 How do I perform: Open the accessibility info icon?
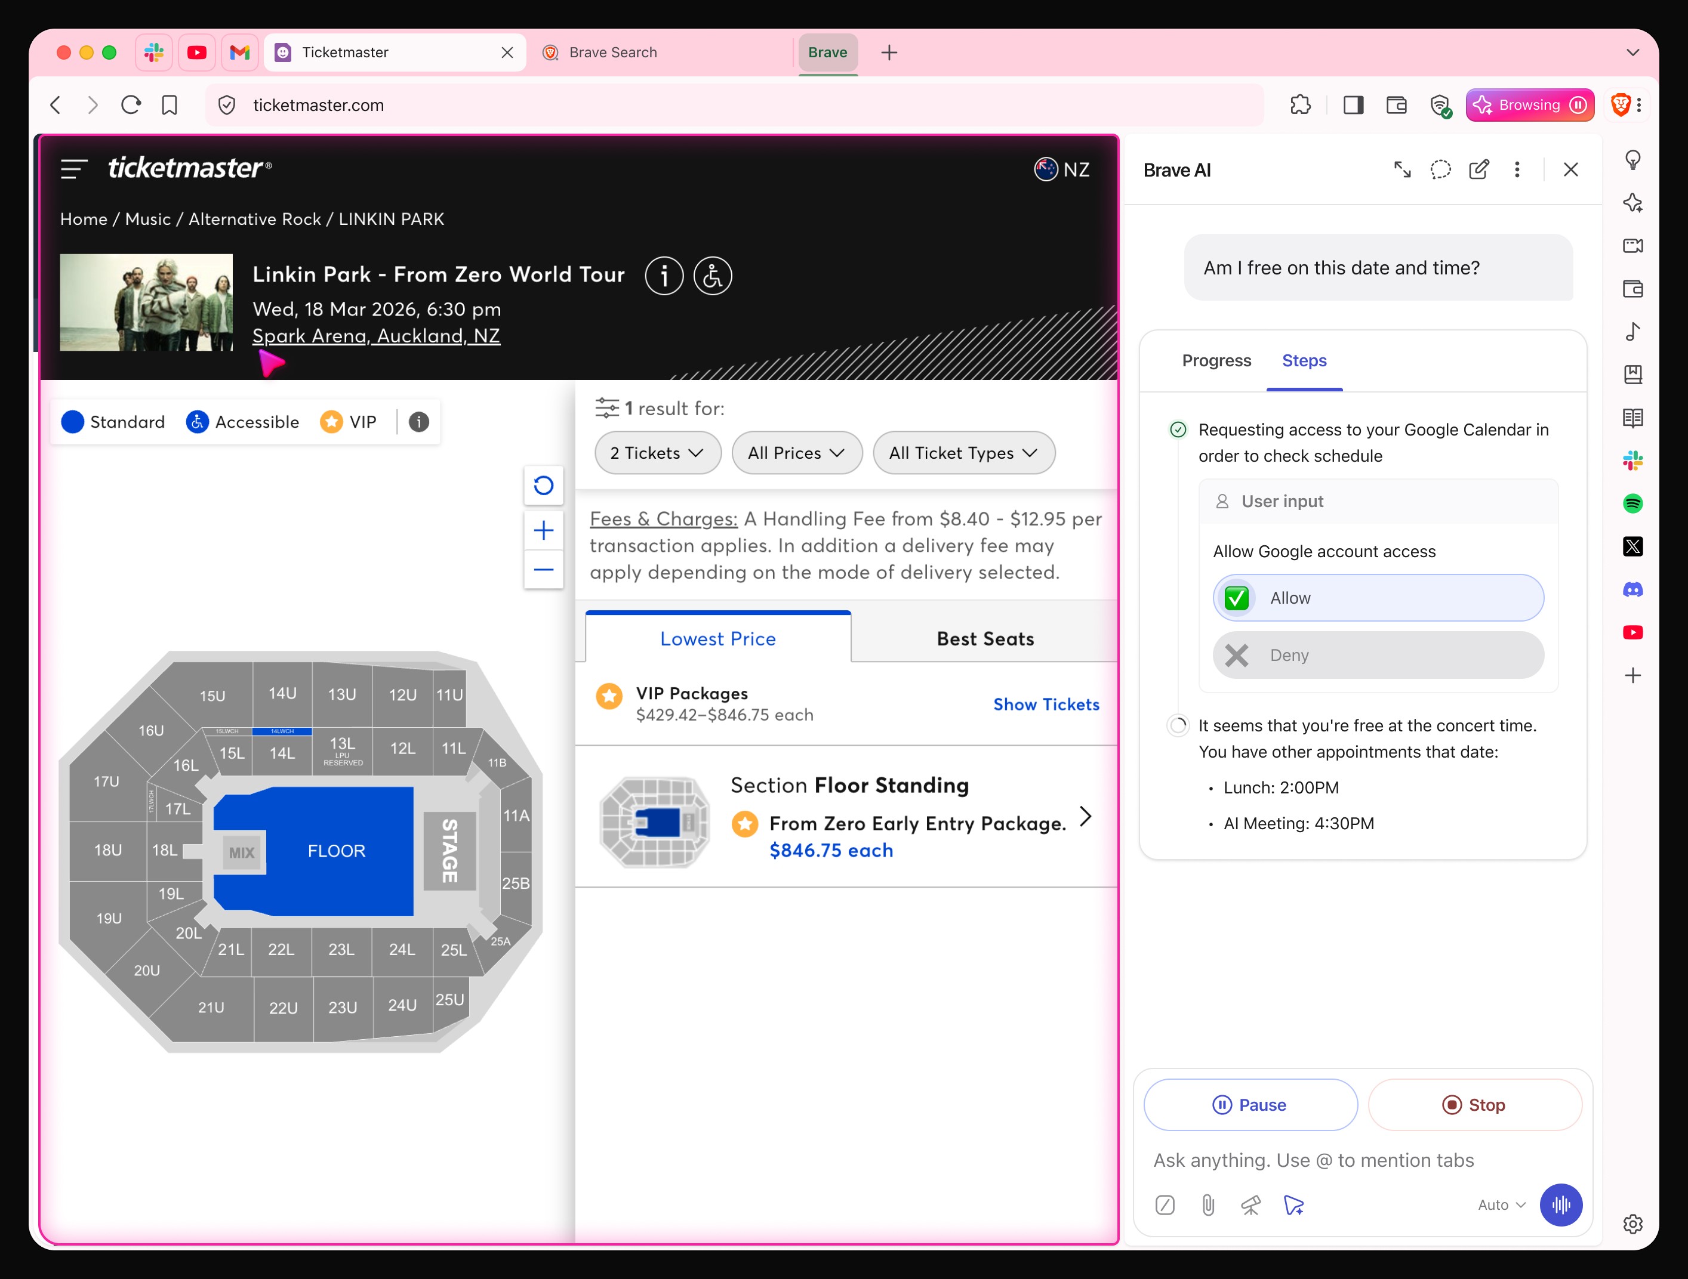tap(712, 276)
